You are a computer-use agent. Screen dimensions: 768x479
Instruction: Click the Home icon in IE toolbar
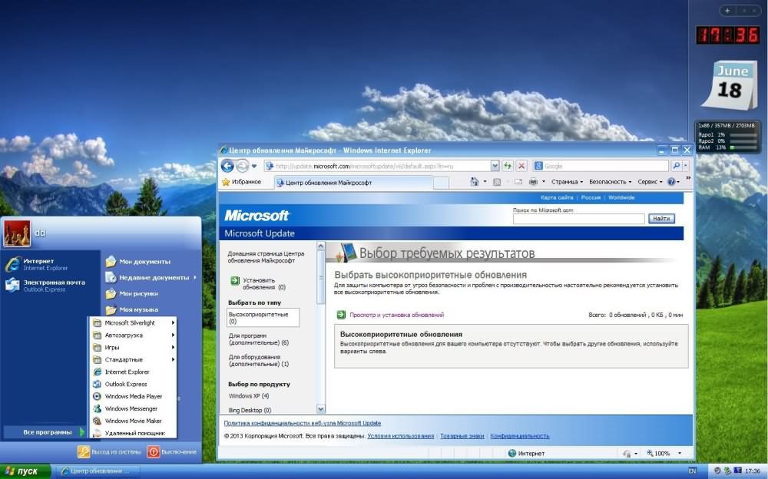475,182
